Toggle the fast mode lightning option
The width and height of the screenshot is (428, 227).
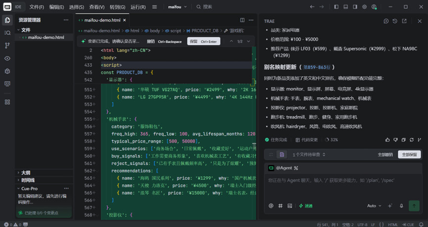(x=306, y=206)
